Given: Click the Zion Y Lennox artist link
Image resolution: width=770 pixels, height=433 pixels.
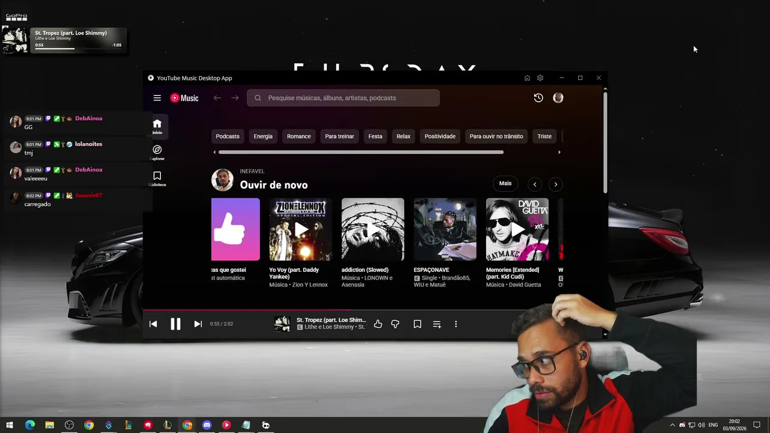Looking at the screenshot, I should [x=311, y=284].
